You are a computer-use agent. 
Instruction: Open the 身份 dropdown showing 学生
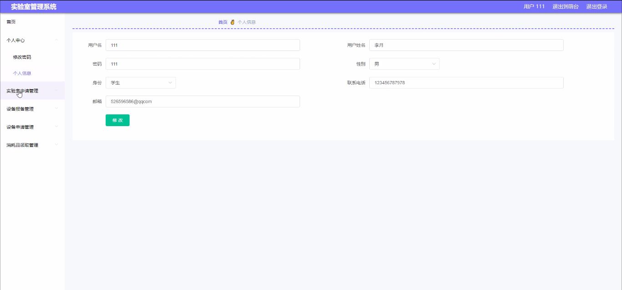pyautogui.click(x=141, y=83)
